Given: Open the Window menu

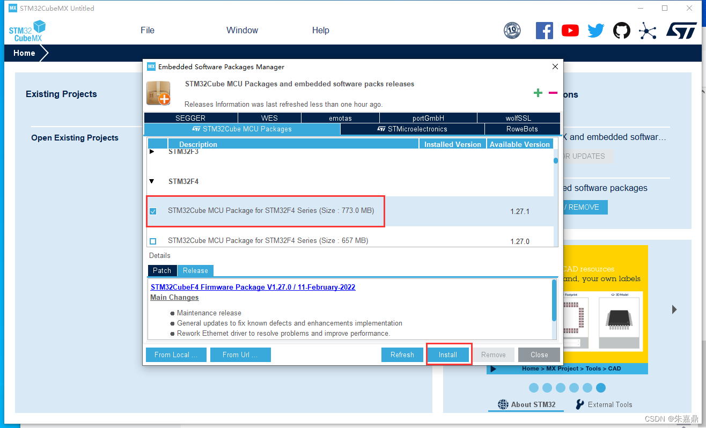Looking at the screenshot, I should tap(242, 31).
